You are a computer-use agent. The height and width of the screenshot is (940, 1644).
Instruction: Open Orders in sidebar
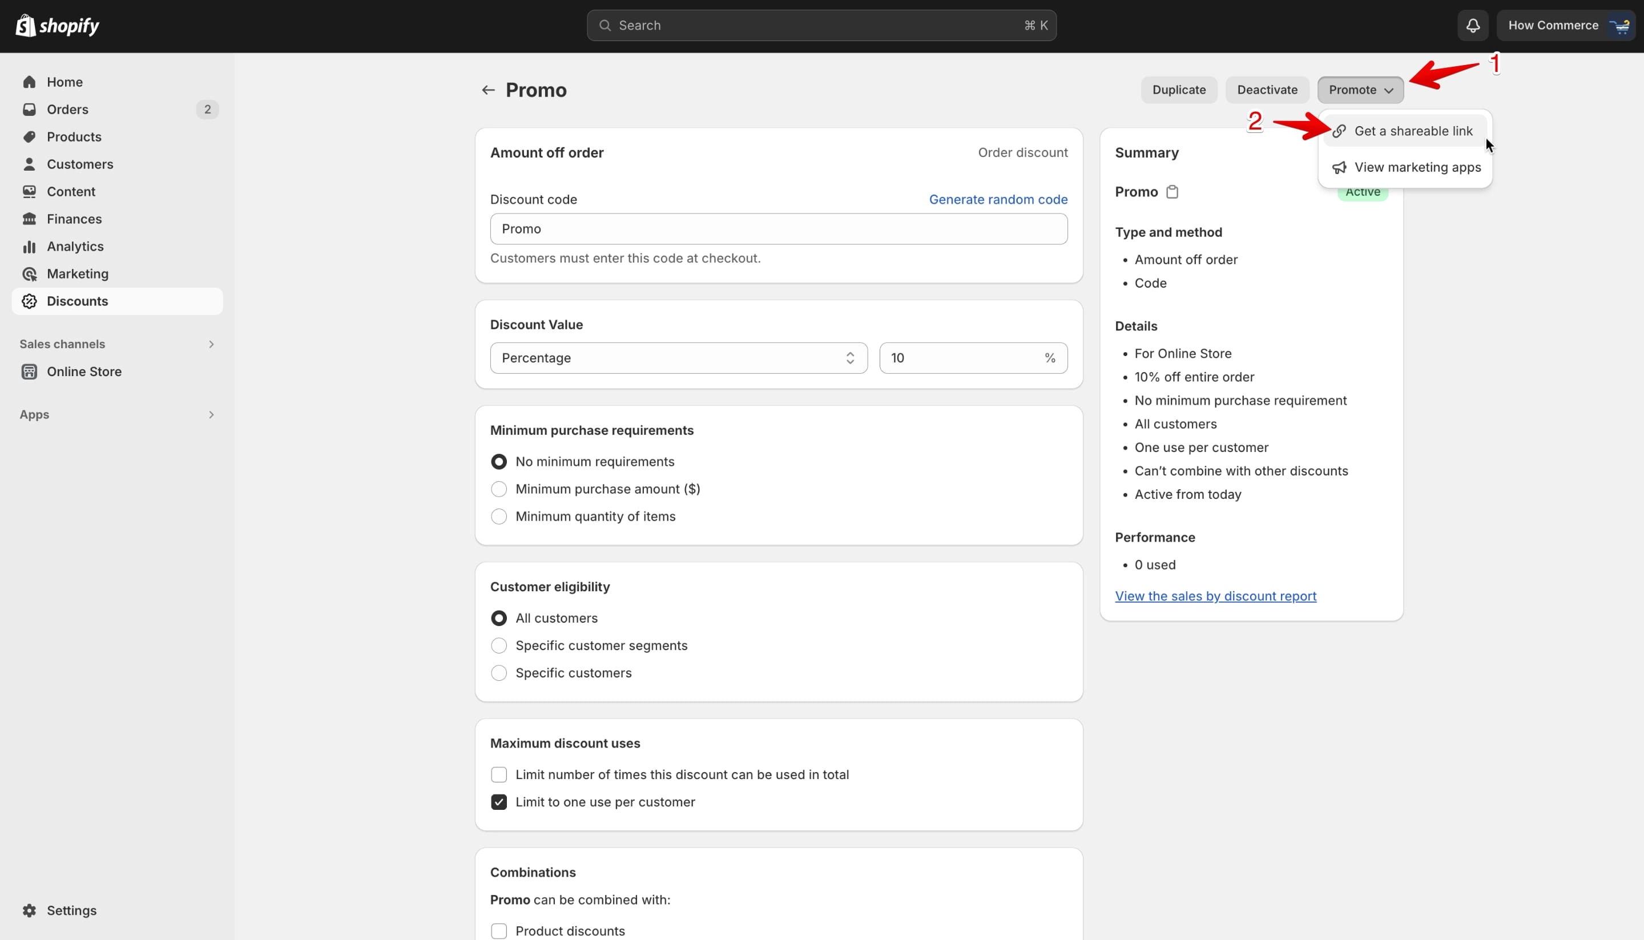click(117, 110)
